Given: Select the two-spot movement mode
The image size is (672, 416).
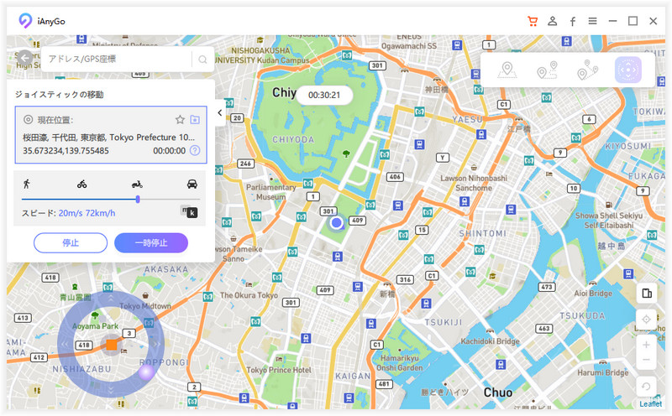Looking at the screenshot, I should click(547, 70).
